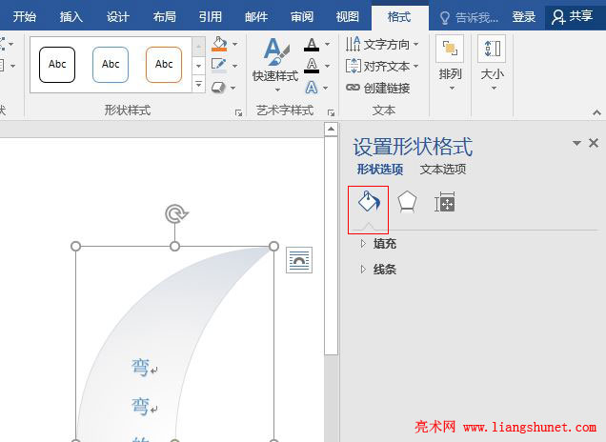Screen dimensions: 606x442
Task: Open the 排列 arrange menu
Action: [451, 64]
